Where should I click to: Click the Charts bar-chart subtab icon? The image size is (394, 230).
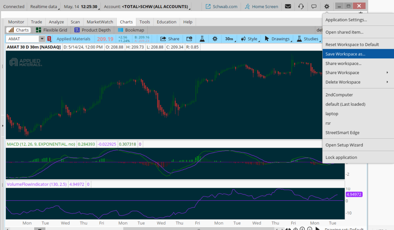pyautogui.click(x=11, y=30)
